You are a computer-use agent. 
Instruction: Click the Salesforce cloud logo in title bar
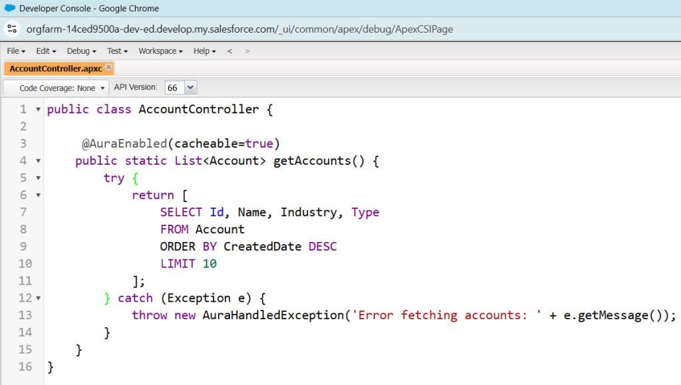pos(9,8)
